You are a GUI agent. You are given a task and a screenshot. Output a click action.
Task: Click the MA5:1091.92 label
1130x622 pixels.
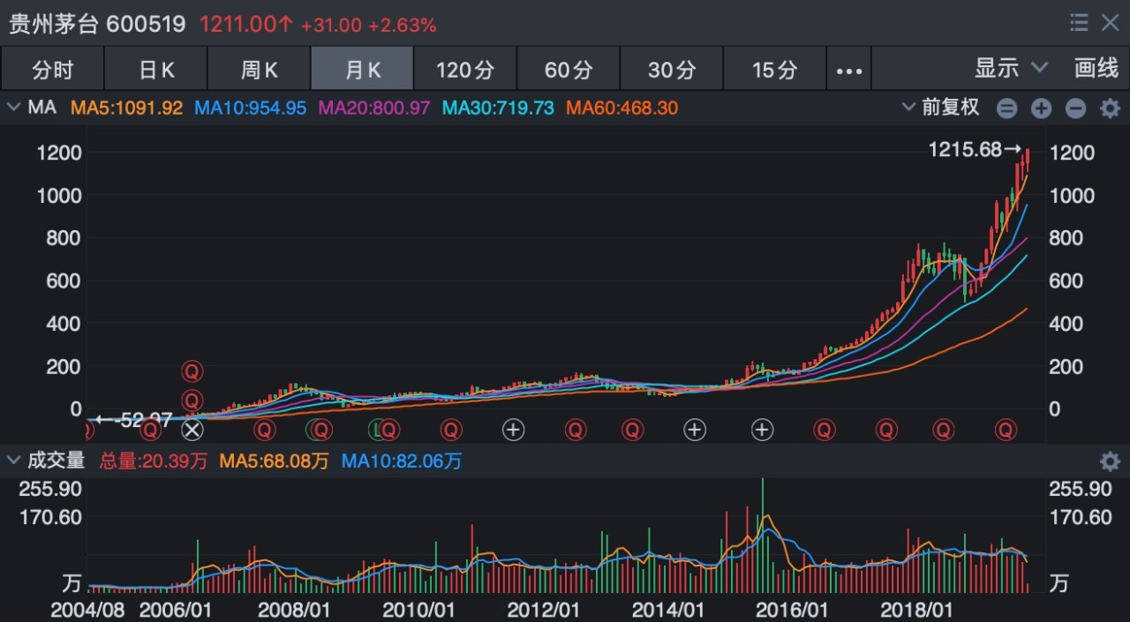pyautogui.click(x=127, y=109)
